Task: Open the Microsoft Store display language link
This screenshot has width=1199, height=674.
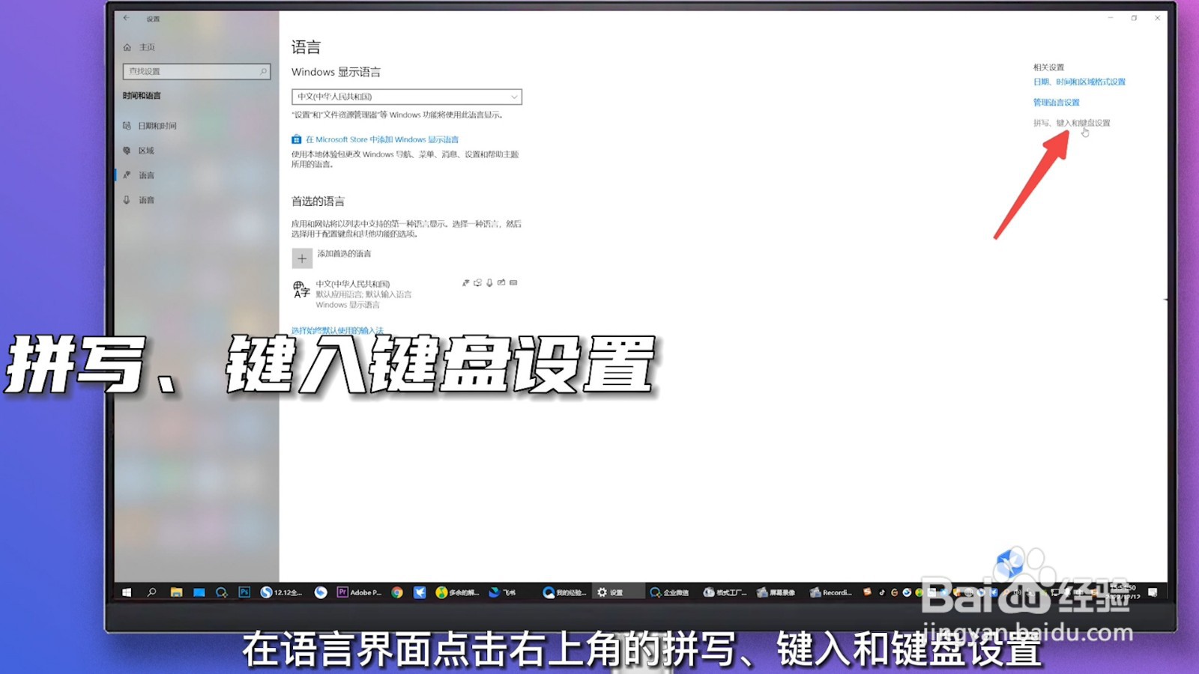Action: pyautogui.click(x=382, y=139)
